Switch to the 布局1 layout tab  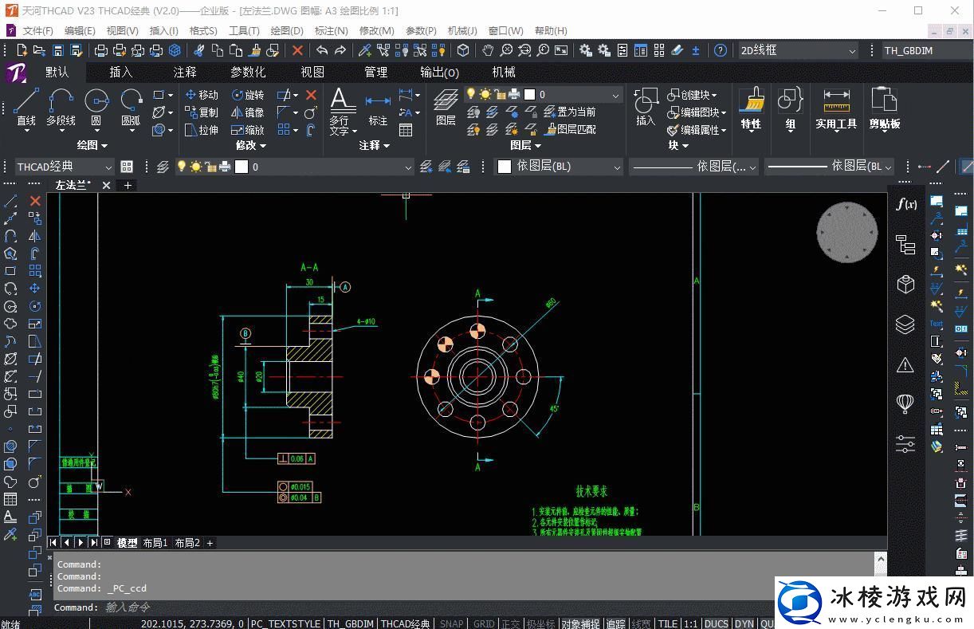(155, 543)
